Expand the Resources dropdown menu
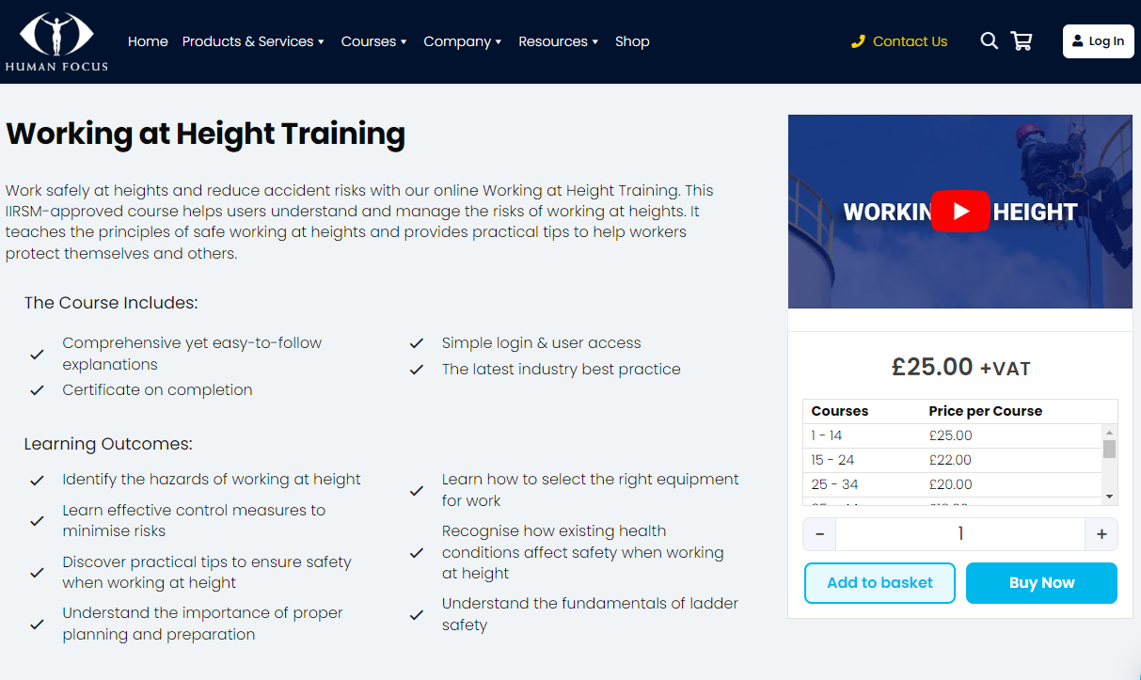 (x=558, y=41)
